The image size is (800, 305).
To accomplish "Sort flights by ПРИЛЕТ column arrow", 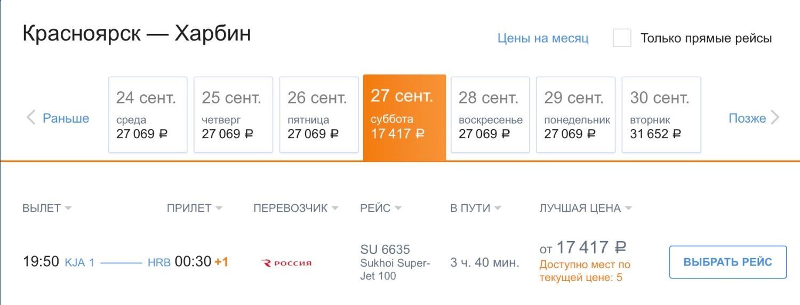I will (x=219, y=208).
